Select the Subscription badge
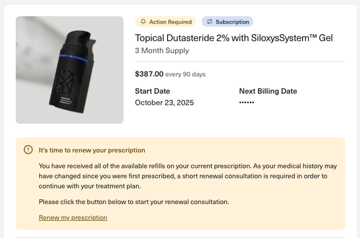The height and width of the screenshot is (238, 360). pyautogui.click(x=227, y=21)
